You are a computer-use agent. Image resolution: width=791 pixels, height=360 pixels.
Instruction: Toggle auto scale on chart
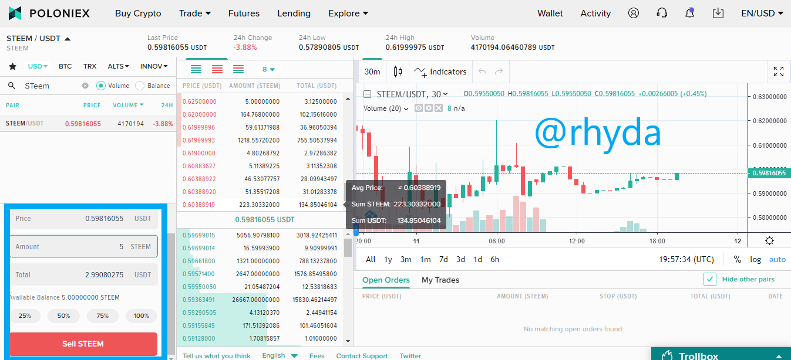pyautogui.click(x=777, y=259)
